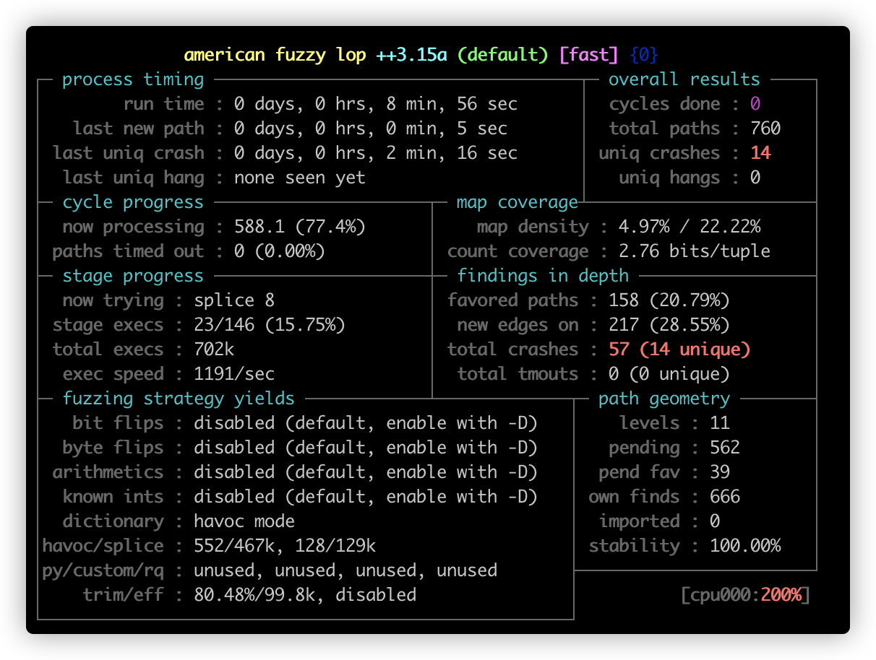The image size is (876, 660).
Task: Click the py/custom/rq "unused" values
Action: tap(345, 570)
